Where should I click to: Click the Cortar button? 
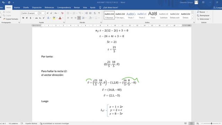click(7, 12)
